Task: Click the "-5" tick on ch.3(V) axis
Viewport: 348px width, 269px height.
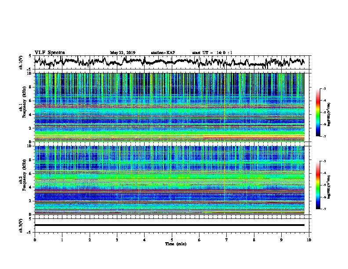Action: (x=30, y=233)
